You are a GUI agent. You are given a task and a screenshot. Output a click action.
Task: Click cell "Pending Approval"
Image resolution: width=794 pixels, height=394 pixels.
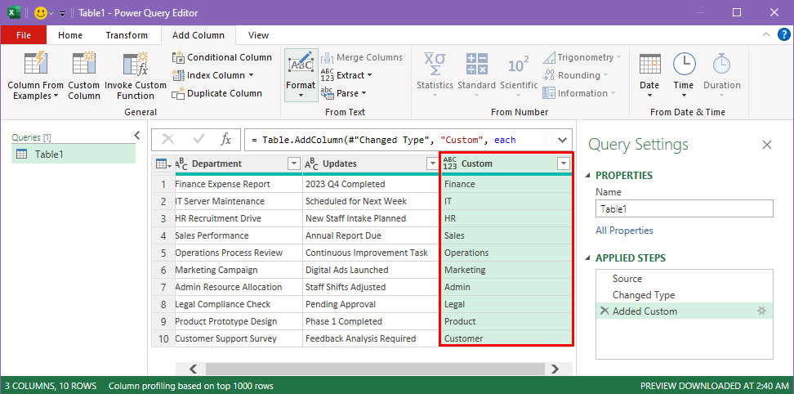point(371,304)
